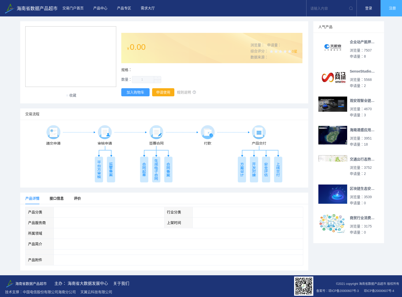Click the 监管备案 flow box
This screenshot has width=402, height=297.
[111, 169]
